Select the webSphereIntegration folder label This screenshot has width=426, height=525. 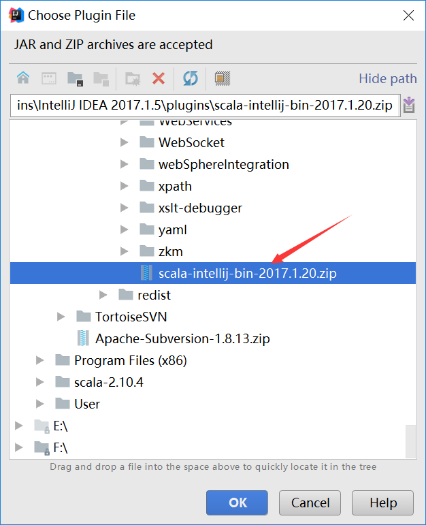[223, 164]
